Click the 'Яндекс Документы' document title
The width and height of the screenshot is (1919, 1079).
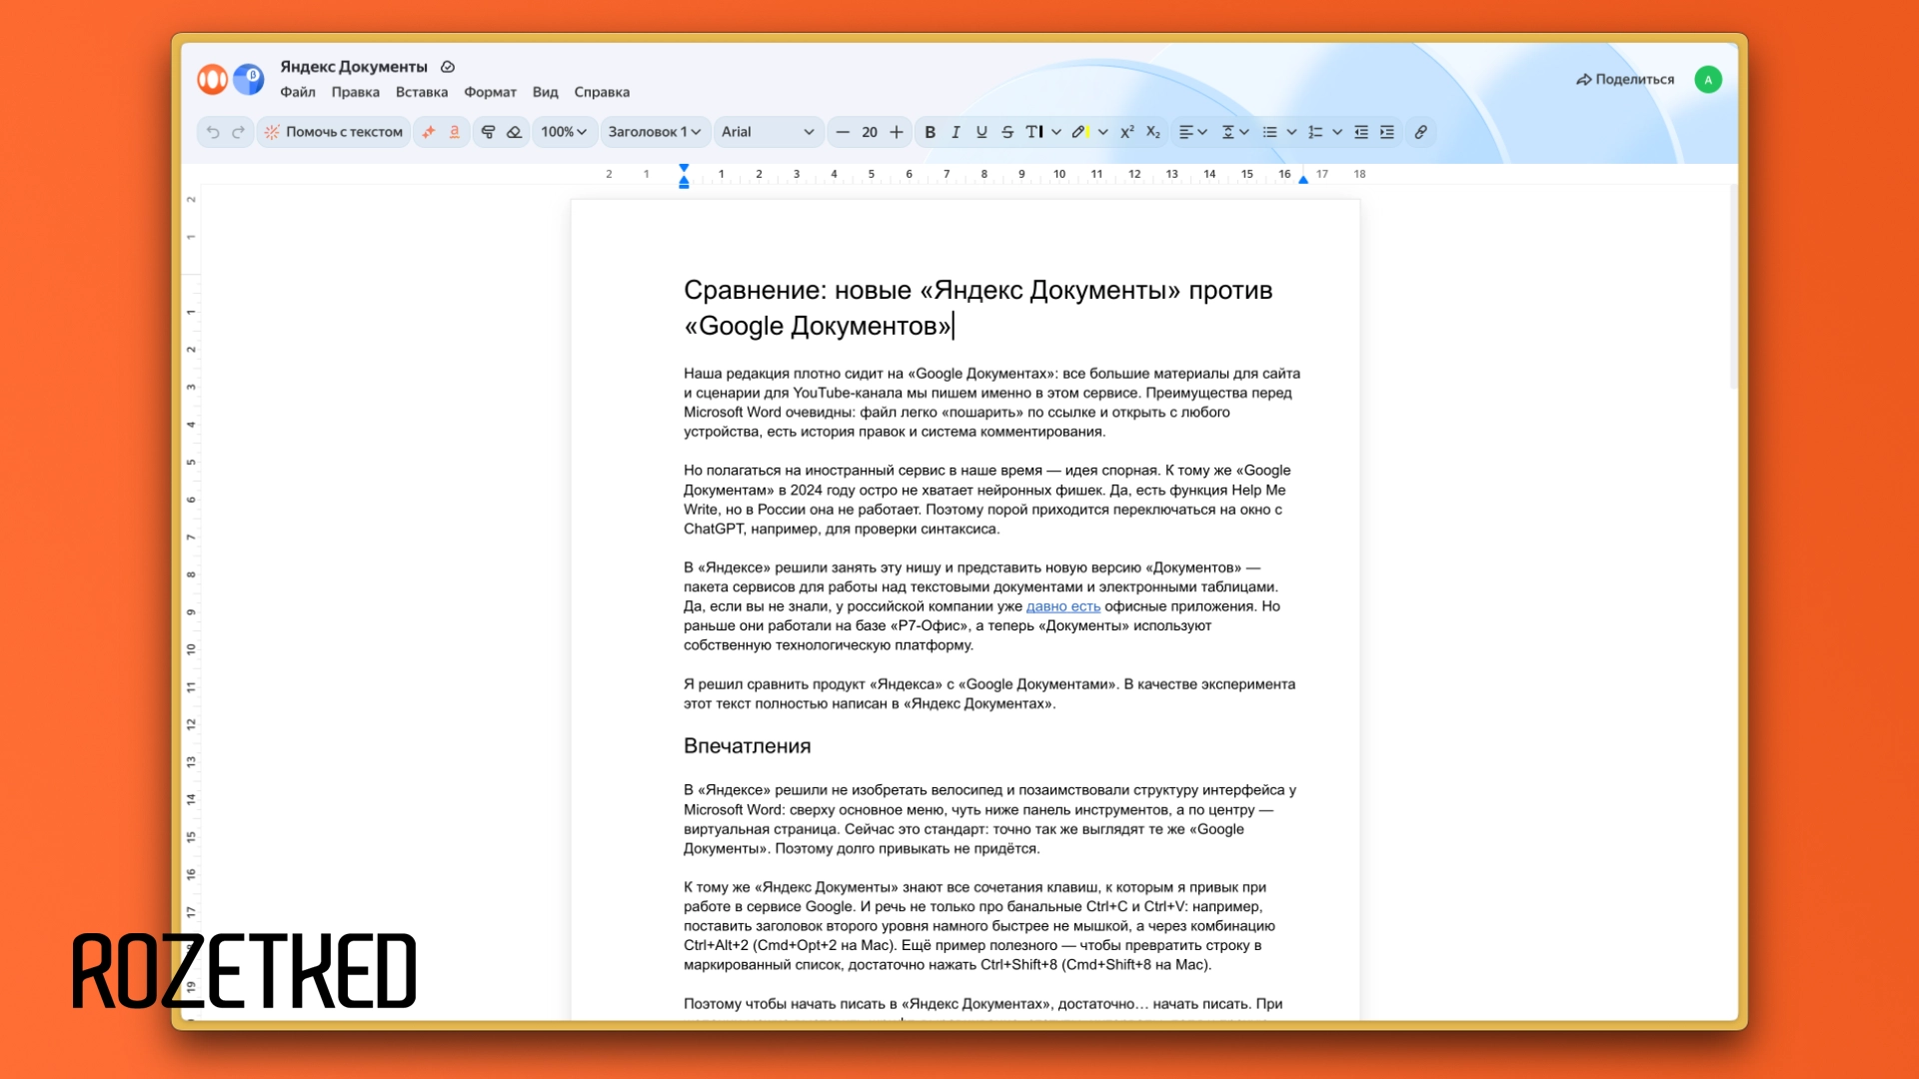pos(354,67)
